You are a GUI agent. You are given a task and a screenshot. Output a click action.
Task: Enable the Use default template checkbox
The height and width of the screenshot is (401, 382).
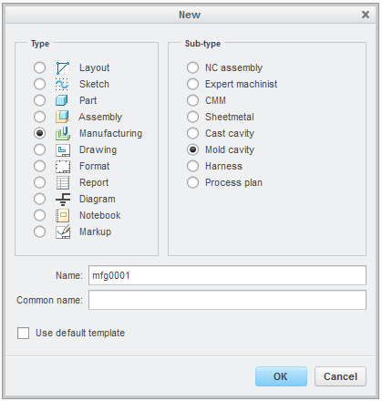coord(24,333)
